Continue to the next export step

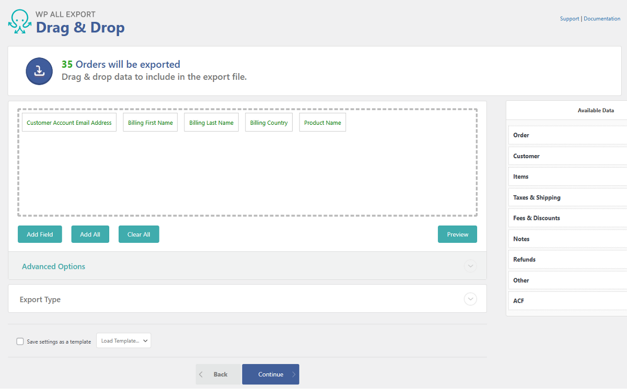(x=271, y=374)
